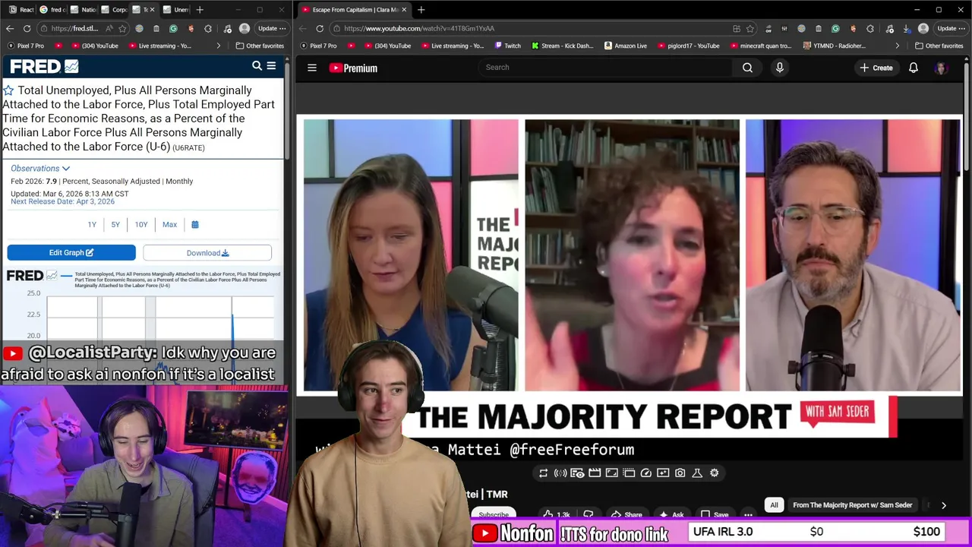The width and height of the screenshot is (972, 547).
Task: Open Twitch bookmark in YouTube browser
Action: (507, 46)
